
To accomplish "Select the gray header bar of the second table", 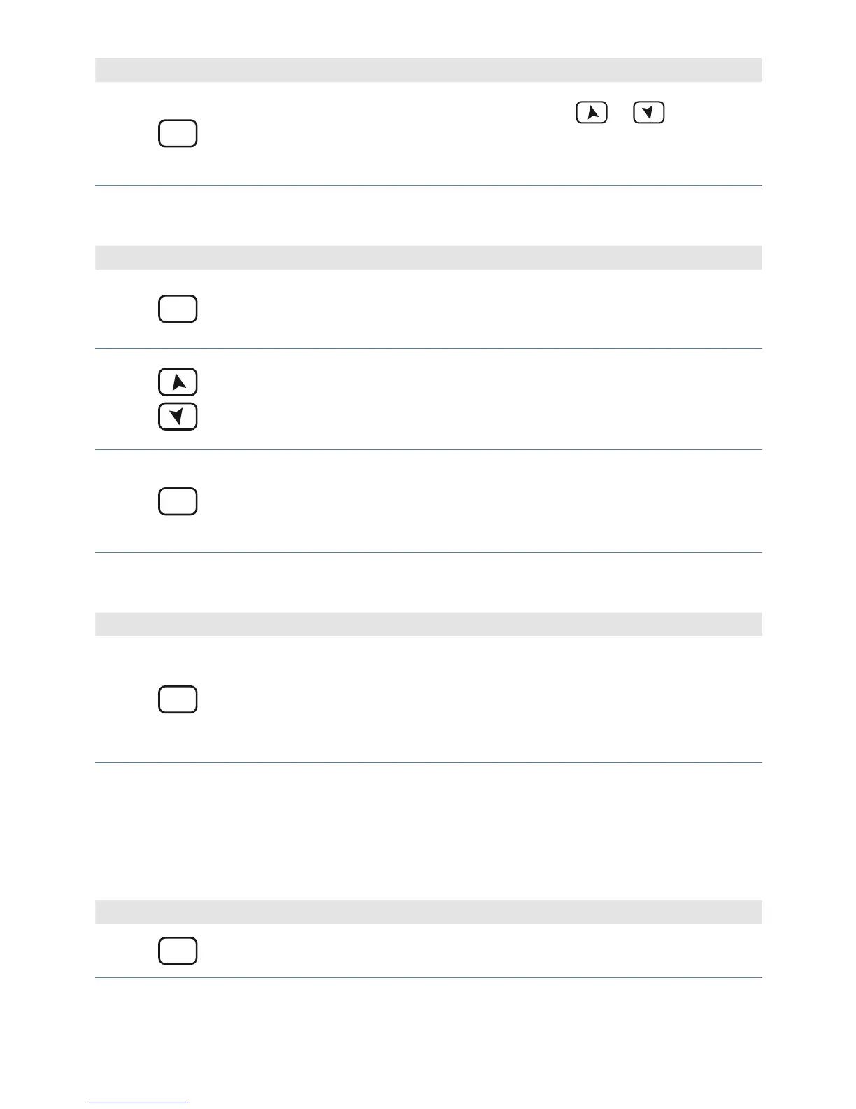I will [429, 258].
